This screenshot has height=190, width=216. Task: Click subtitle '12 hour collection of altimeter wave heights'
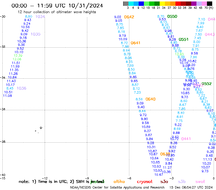coord(57,12)
